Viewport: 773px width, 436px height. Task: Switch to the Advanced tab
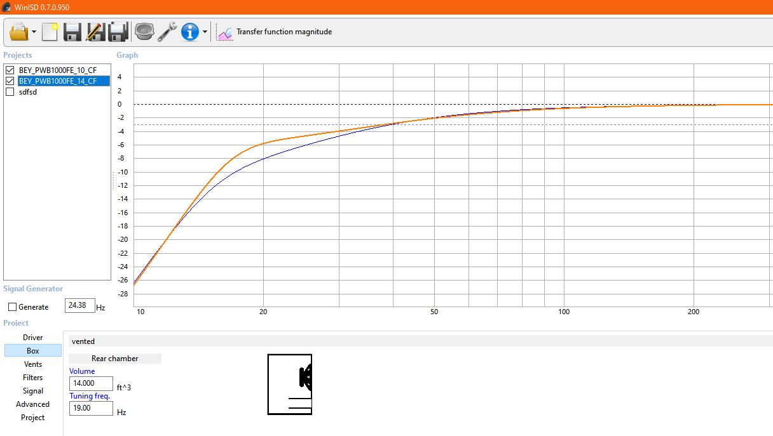pyautogui.click(x=33, y=404)
